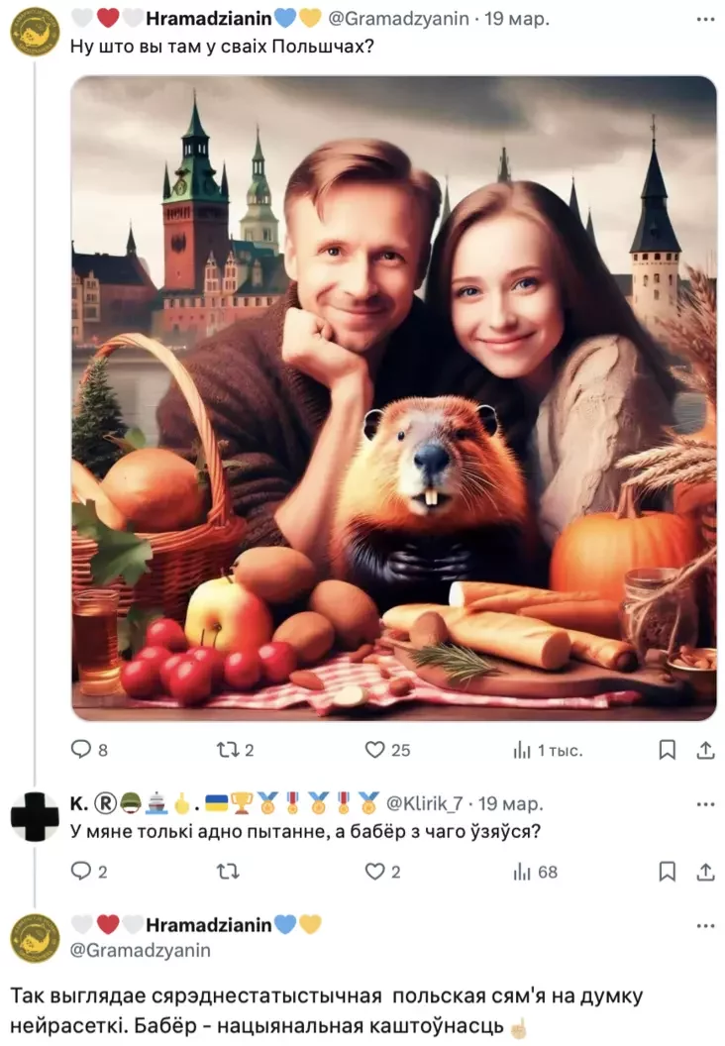Open more options on the first post

point(705,19)
